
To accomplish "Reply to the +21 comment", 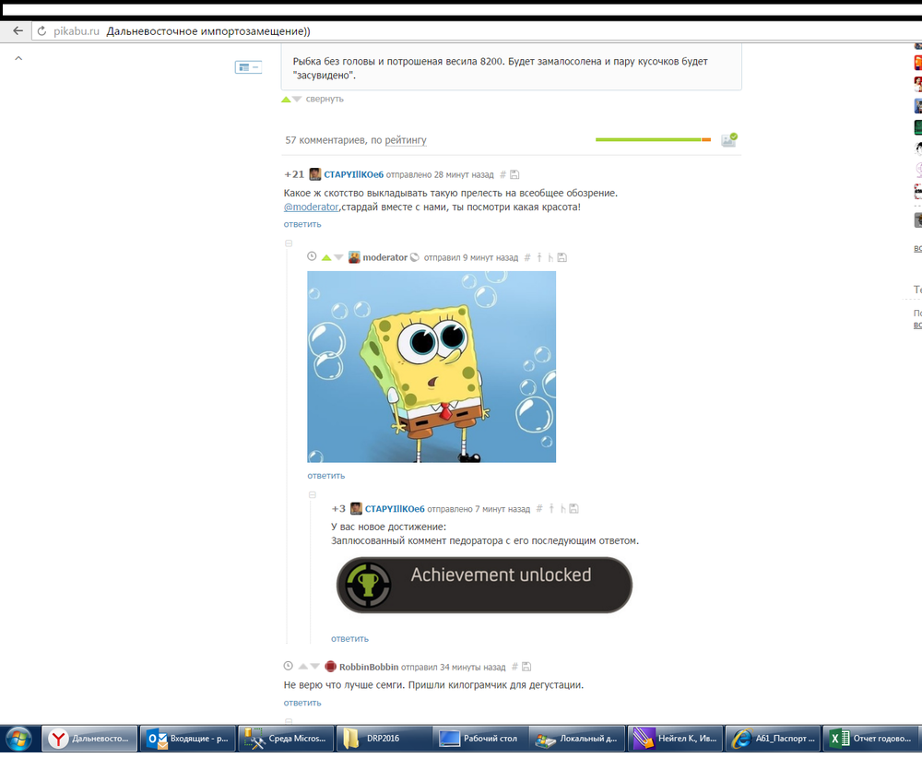I will click(302, 224).
